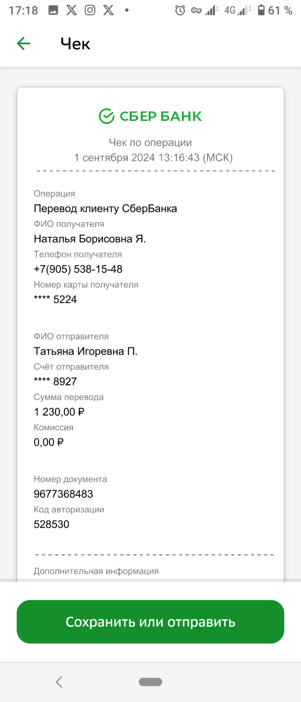This screenshot has height=702, width=301.
Task: Tap the Дополнительная информация section label
Action: pyautogui.click(x=96, y=571)
